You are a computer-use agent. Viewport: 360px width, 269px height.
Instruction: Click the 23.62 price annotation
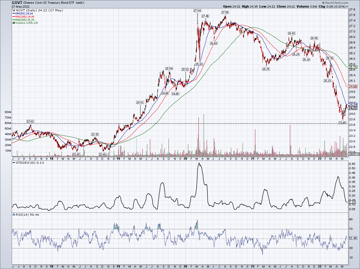tap(30, 121)
